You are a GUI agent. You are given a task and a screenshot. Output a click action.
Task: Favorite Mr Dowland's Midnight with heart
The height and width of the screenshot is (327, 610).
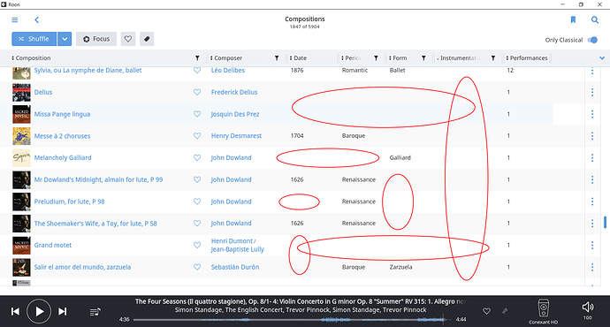197,179
